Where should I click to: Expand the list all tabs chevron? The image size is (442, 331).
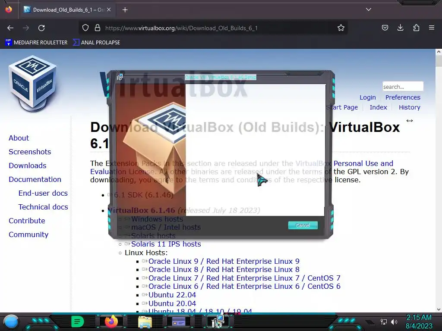coord(368,9)
